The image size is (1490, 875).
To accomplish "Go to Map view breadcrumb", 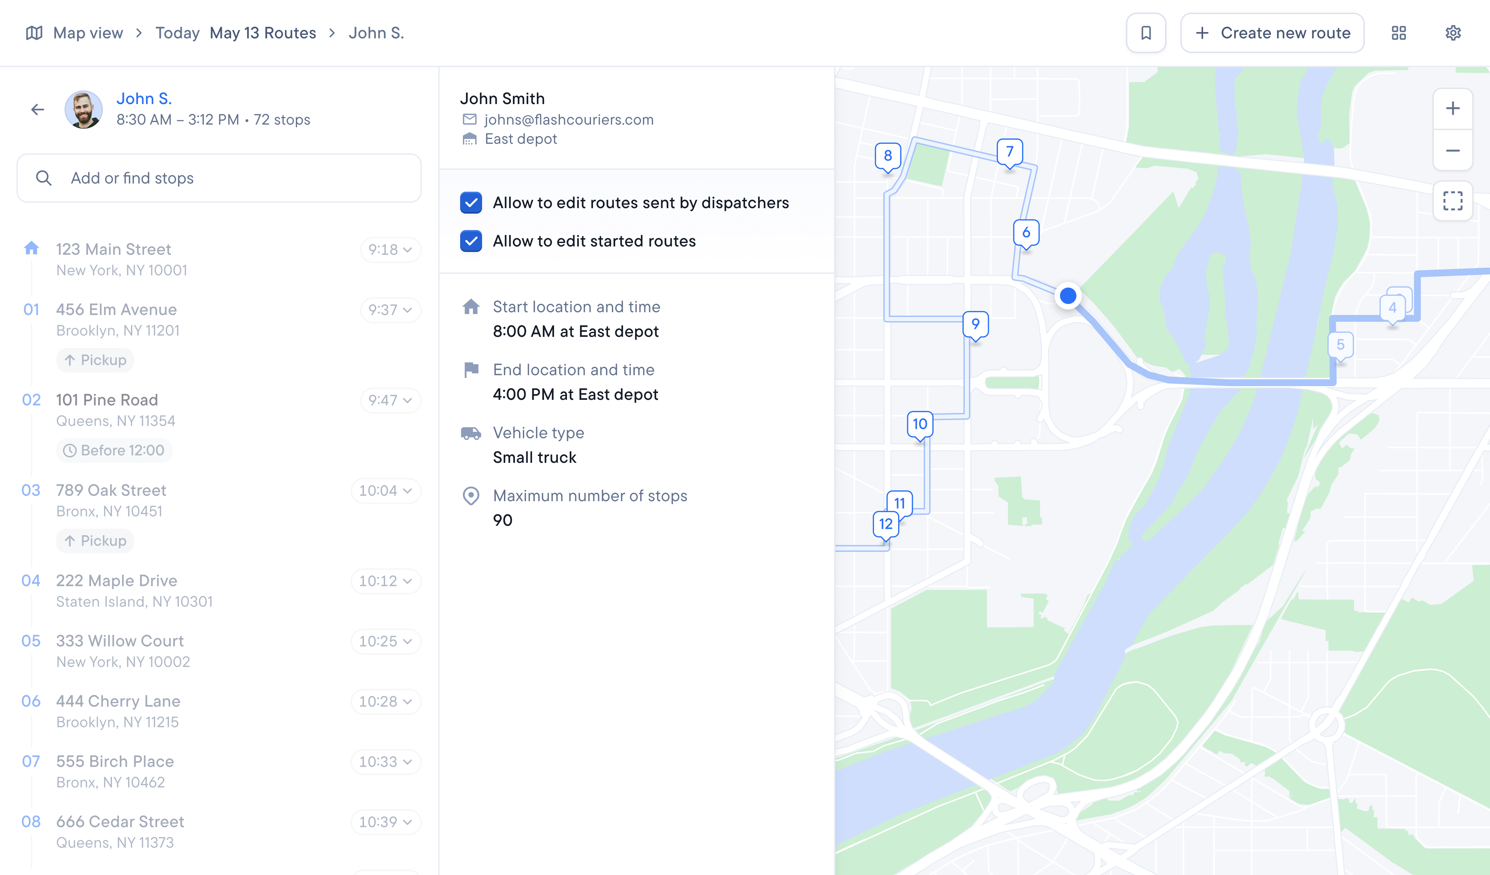I will (88, 33).
